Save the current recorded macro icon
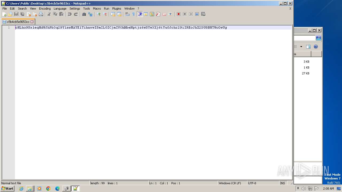The width and height of the screenshot is (342, 192). coord(203,14)
